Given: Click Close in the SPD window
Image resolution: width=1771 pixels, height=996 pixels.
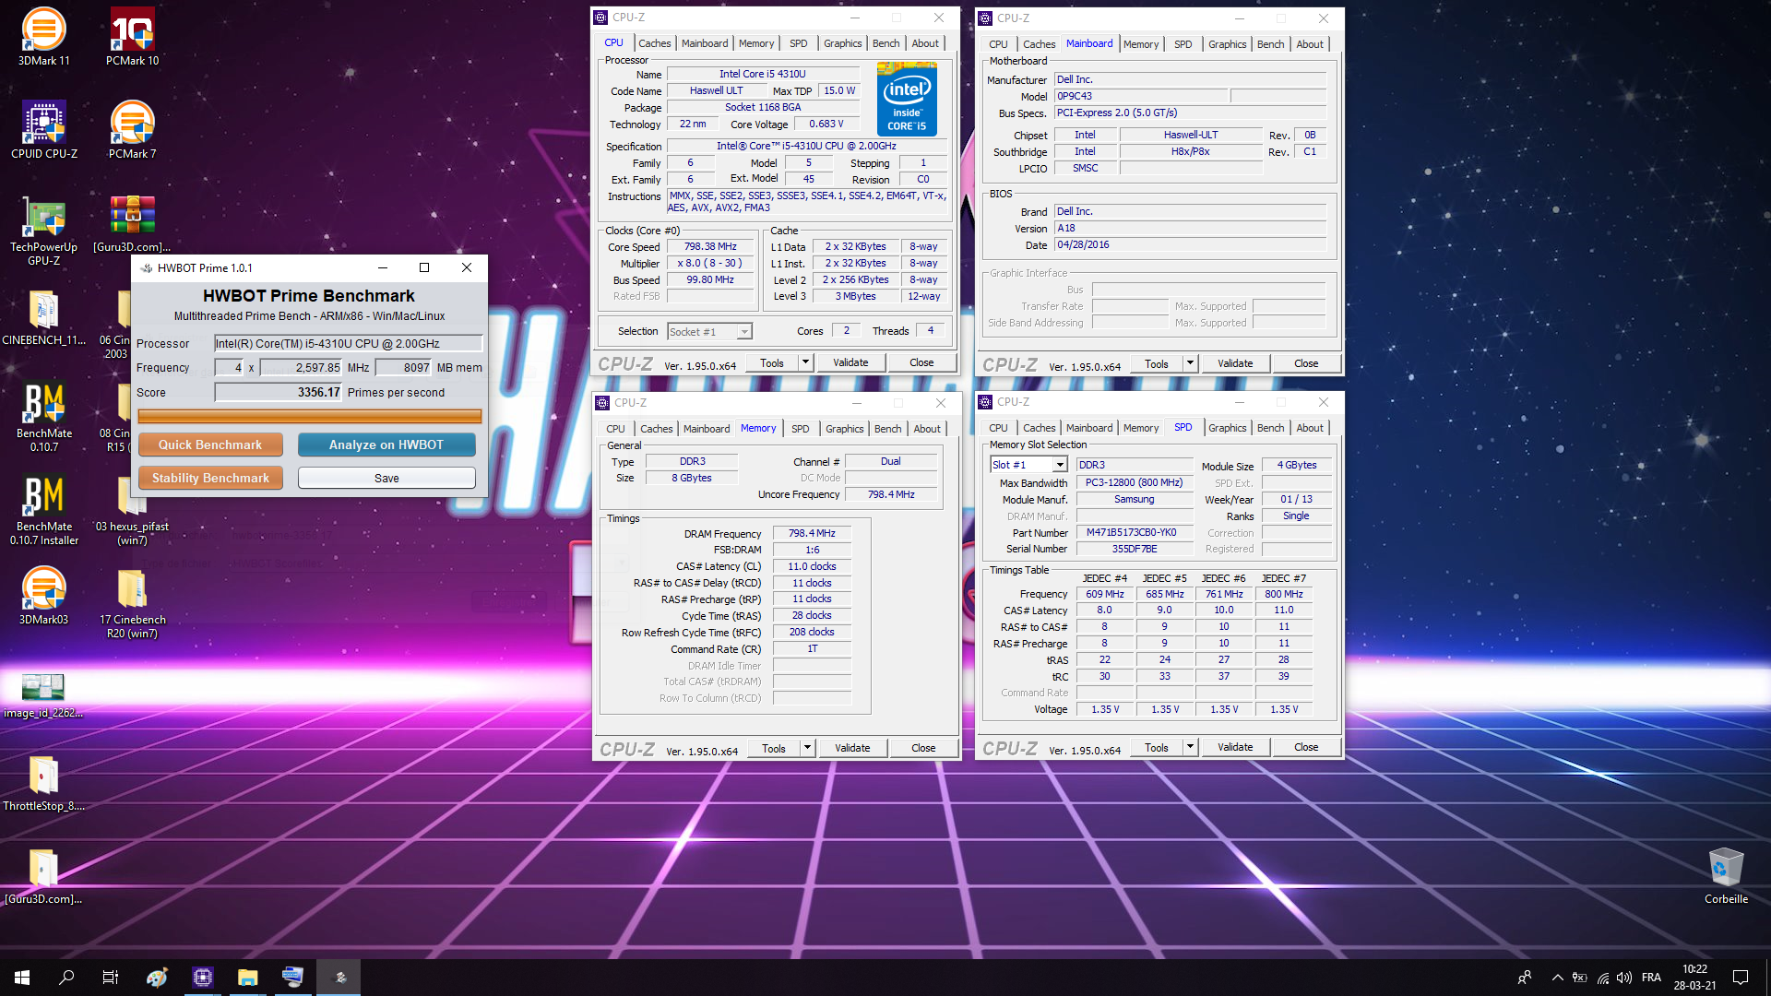Looking at the screenshot, I should pyautogui.click(x=1306, y=747).
